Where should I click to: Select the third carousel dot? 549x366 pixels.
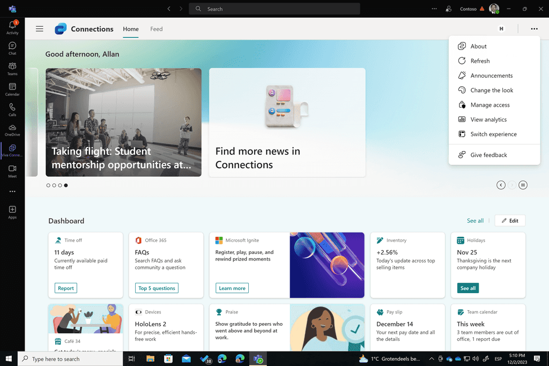tap(60, 185)
